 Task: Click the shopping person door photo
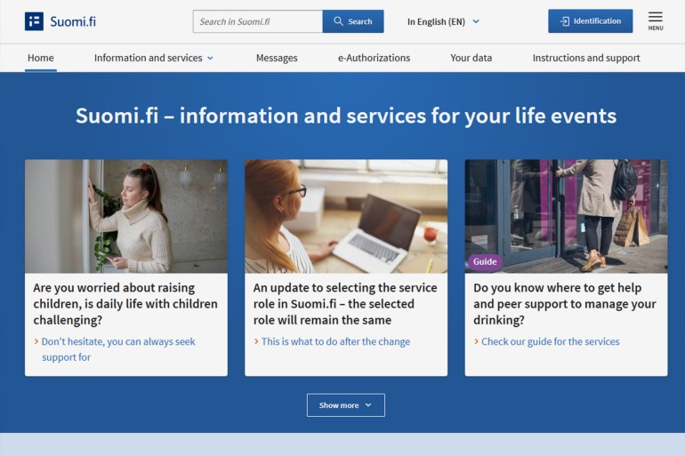coord(566,216)
